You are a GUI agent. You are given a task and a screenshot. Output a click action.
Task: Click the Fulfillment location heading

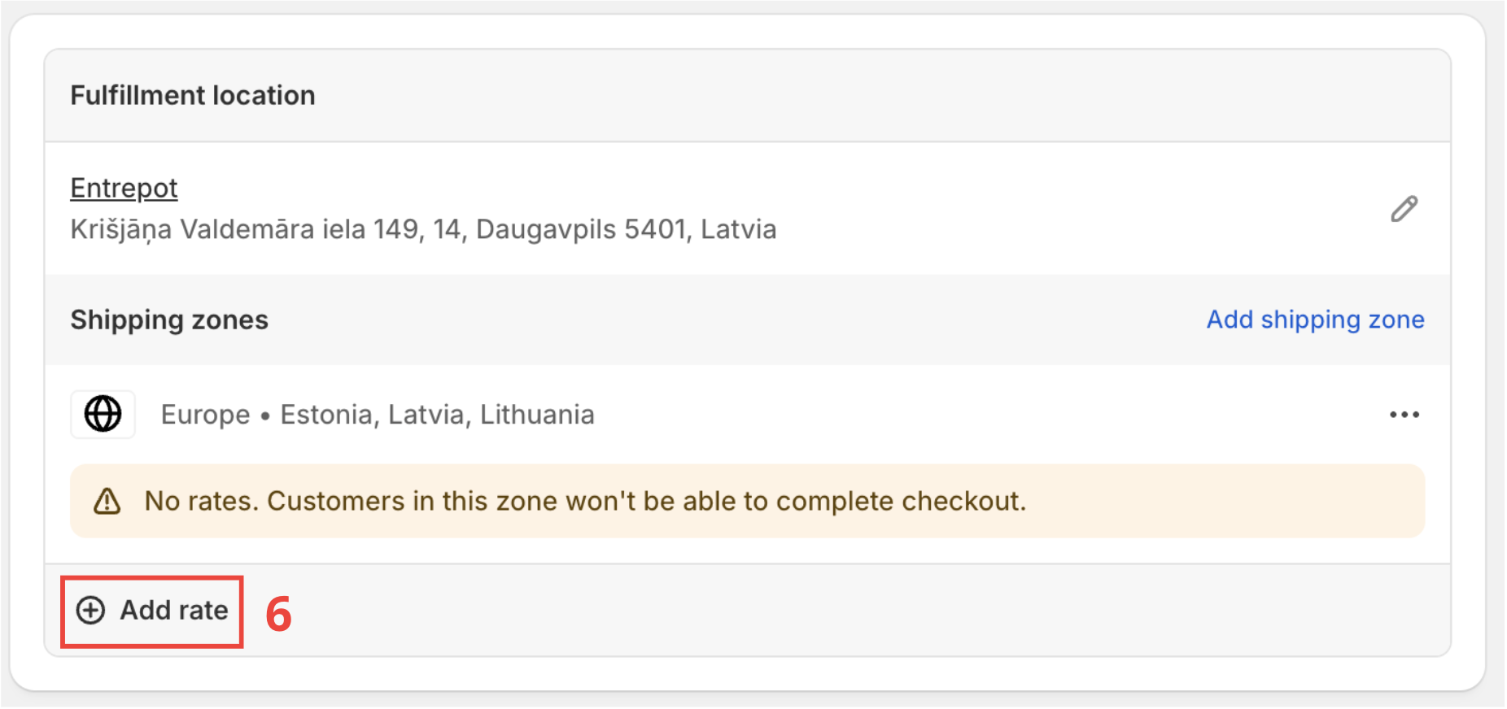point(193,96)
